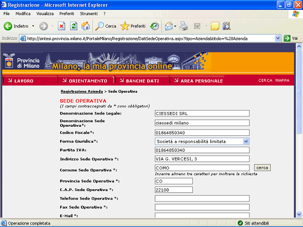Open the Cerca search toolbar button
The width and height of the screenshot is (303, 227).
click(106, 26)
